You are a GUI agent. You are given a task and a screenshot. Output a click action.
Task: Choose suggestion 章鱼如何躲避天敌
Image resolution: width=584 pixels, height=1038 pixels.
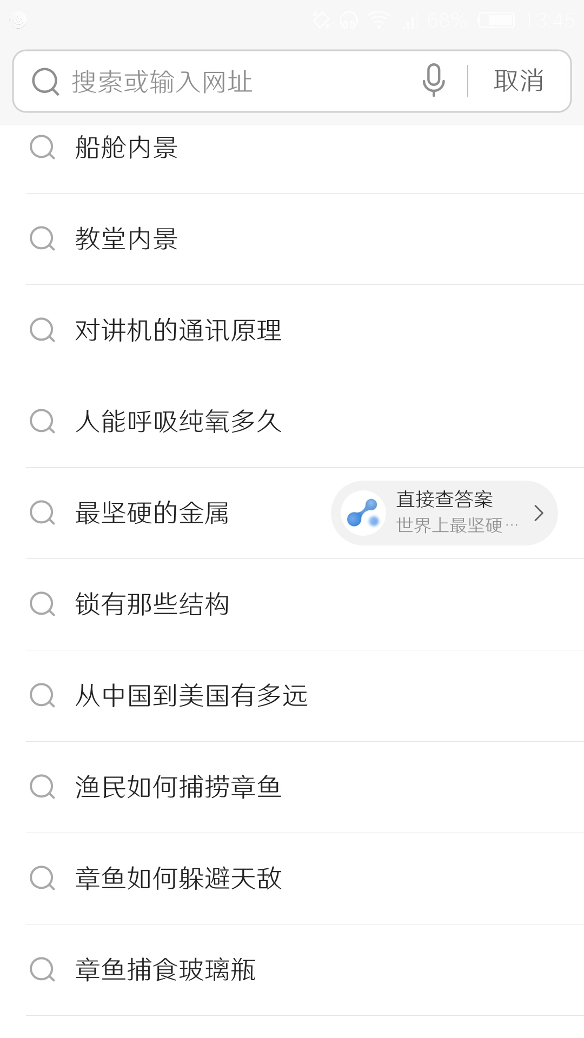tap(178, 879)
